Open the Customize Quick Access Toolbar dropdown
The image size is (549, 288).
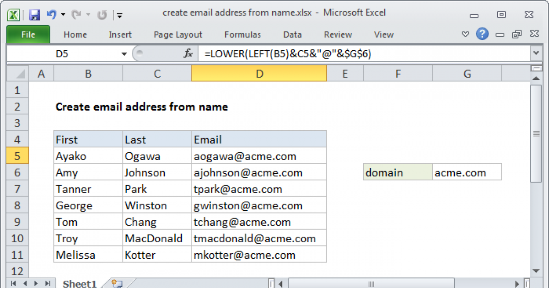pyautogui.click(x=119, y=15)
